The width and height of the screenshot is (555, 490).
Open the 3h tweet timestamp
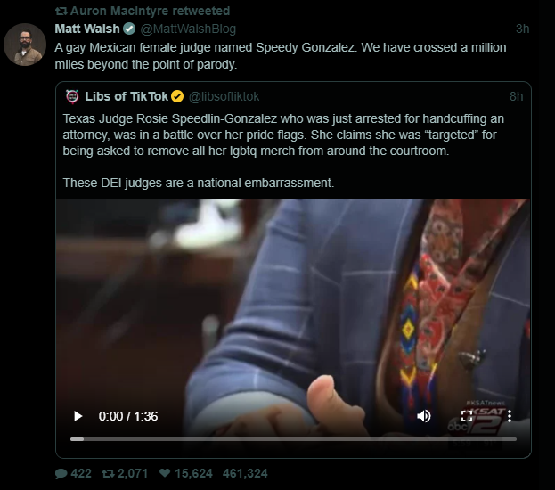point(522,29)
